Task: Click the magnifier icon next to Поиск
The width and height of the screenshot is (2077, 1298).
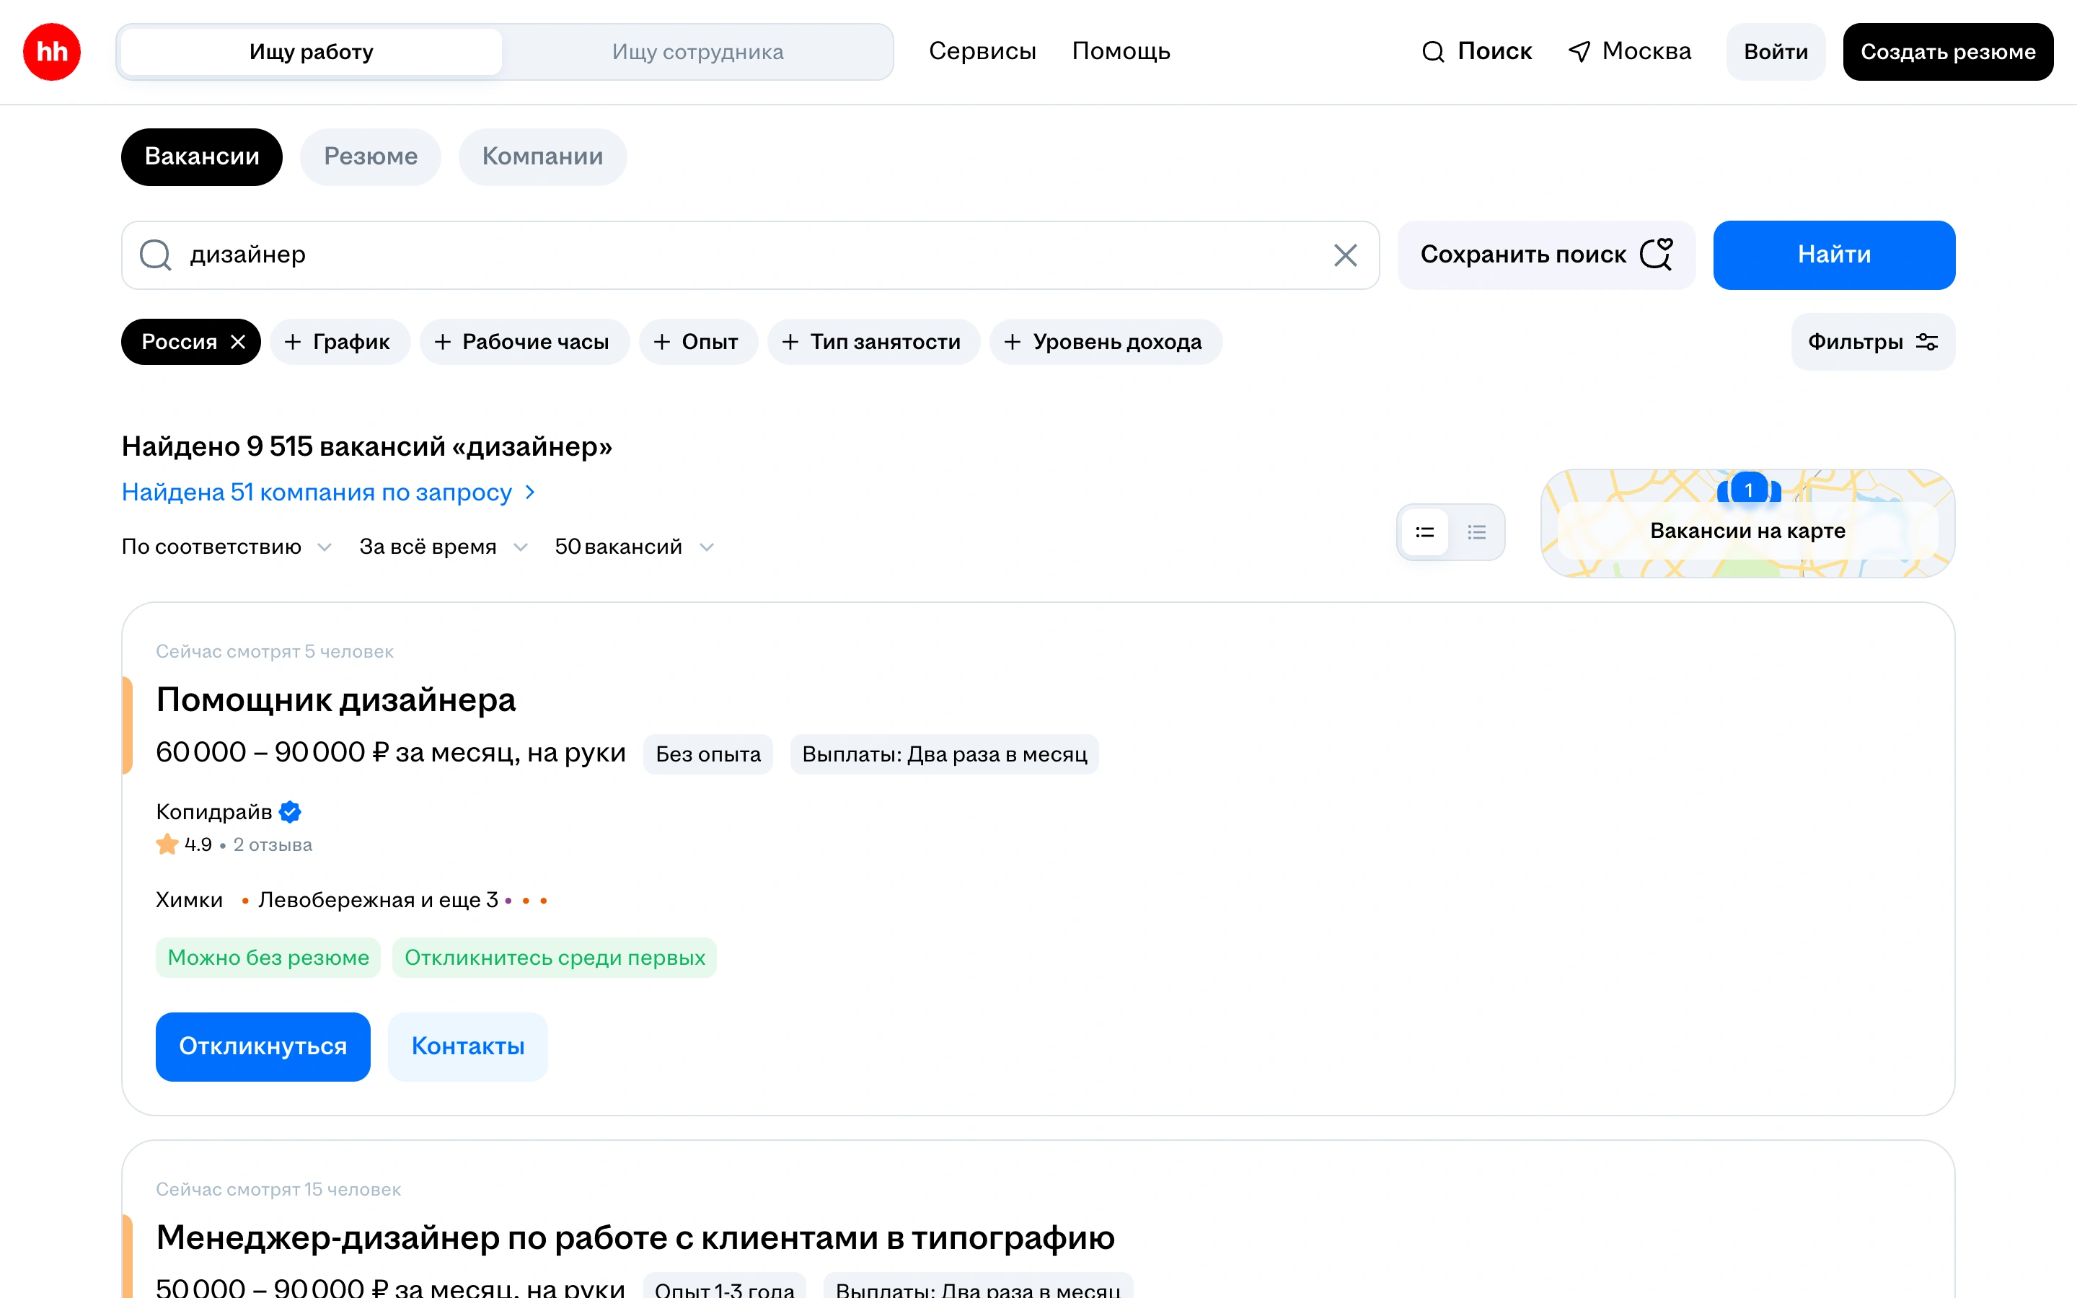Action: [x=1433, y=51]
